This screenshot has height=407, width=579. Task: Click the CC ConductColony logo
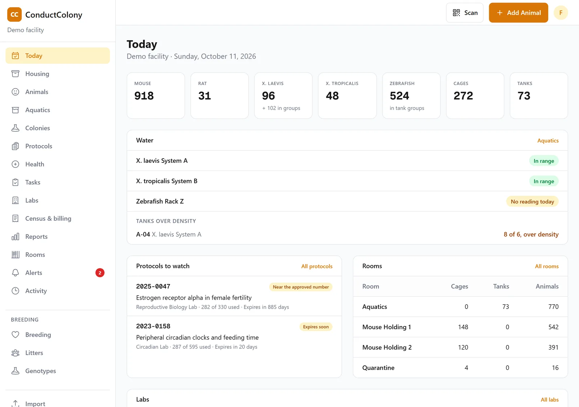point(14,14)
